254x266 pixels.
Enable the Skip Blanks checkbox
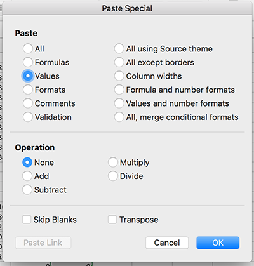(27, 220)
